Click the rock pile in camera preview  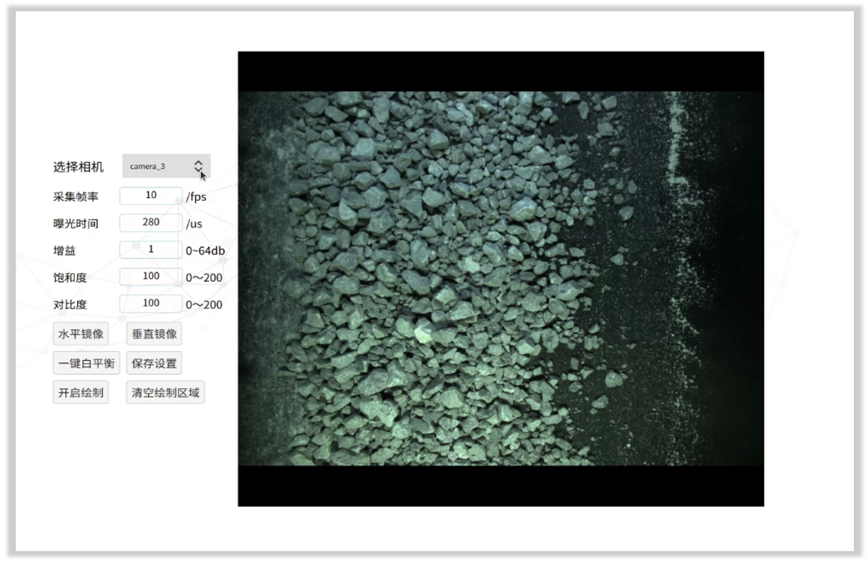(x=428, y=276)
